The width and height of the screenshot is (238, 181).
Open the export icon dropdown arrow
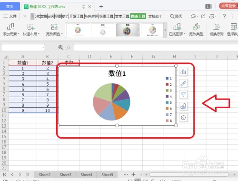(x=216, y=16)
